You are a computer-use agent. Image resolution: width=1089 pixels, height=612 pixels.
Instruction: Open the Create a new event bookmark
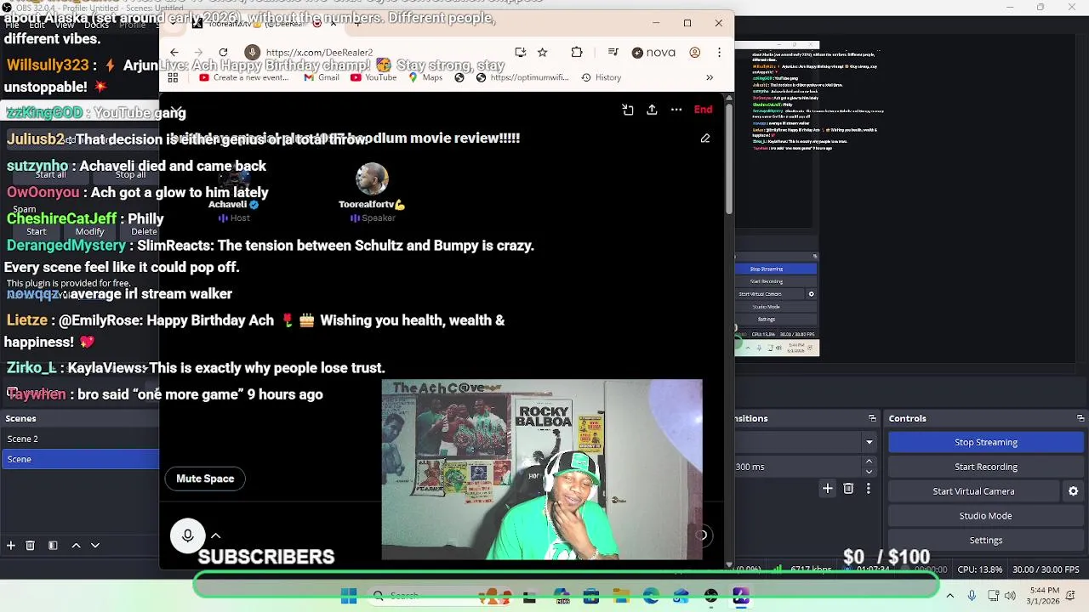[x=243, y=77]
